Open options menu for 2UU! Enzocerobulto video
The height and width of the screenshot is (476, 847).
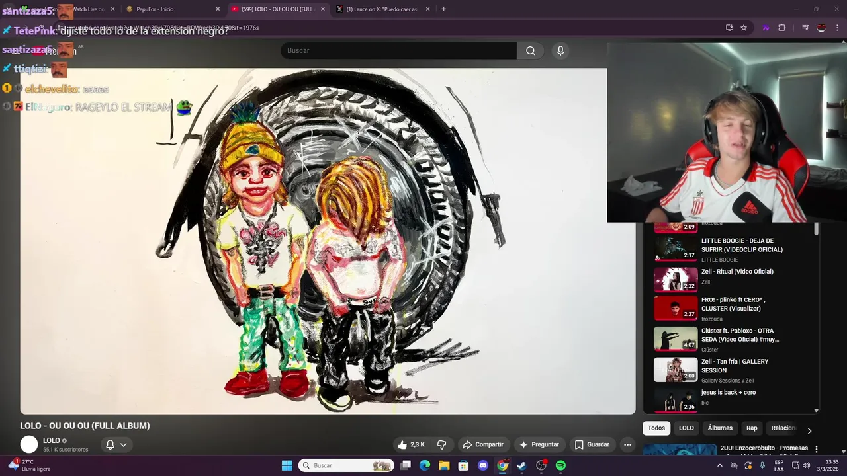pyautogui.click(x=817, y=449)
